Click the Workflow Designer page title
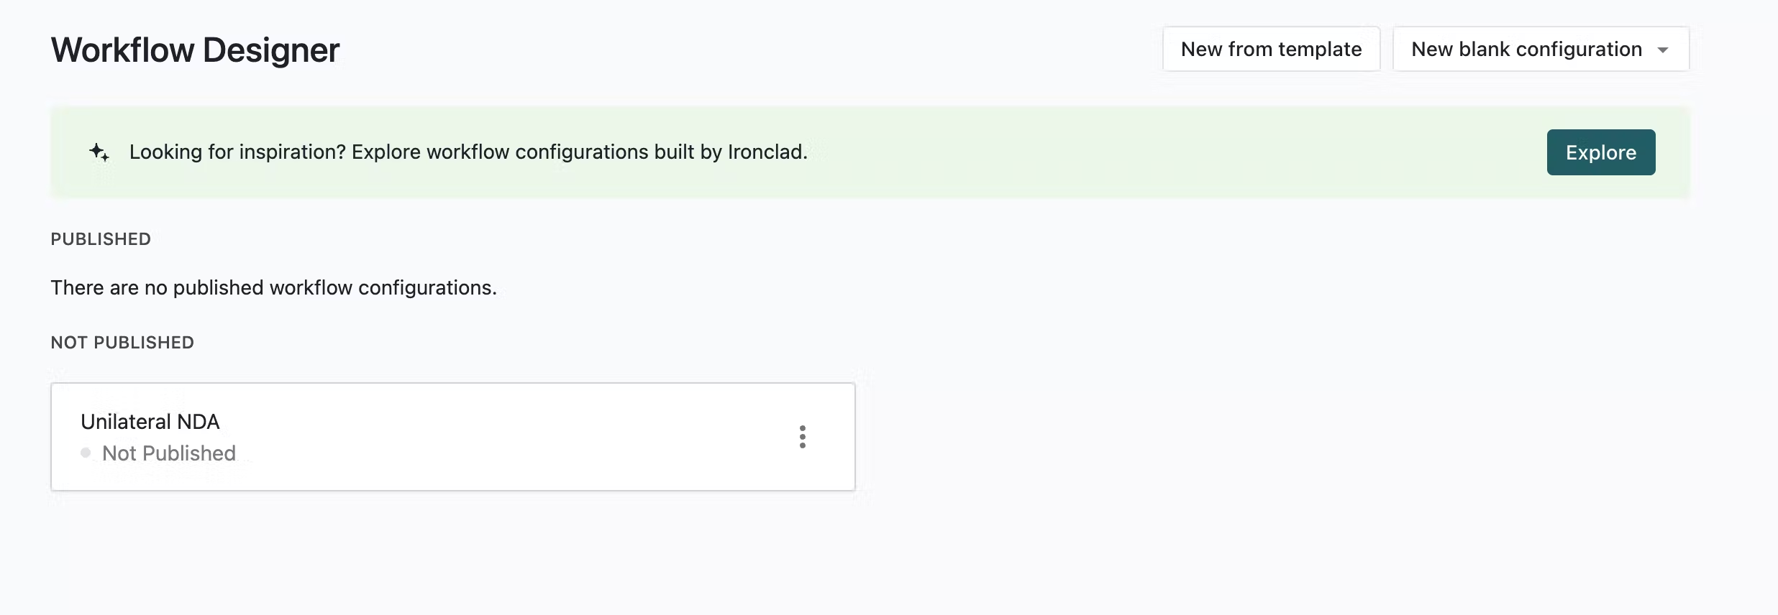 tap(195, 50)
